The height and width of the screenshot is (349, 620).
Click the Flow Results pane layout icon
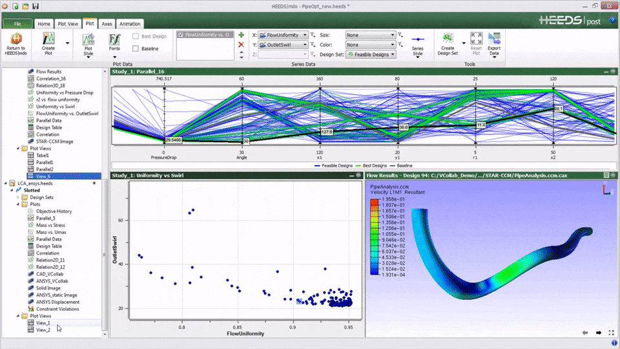click(x=606, y=175)
